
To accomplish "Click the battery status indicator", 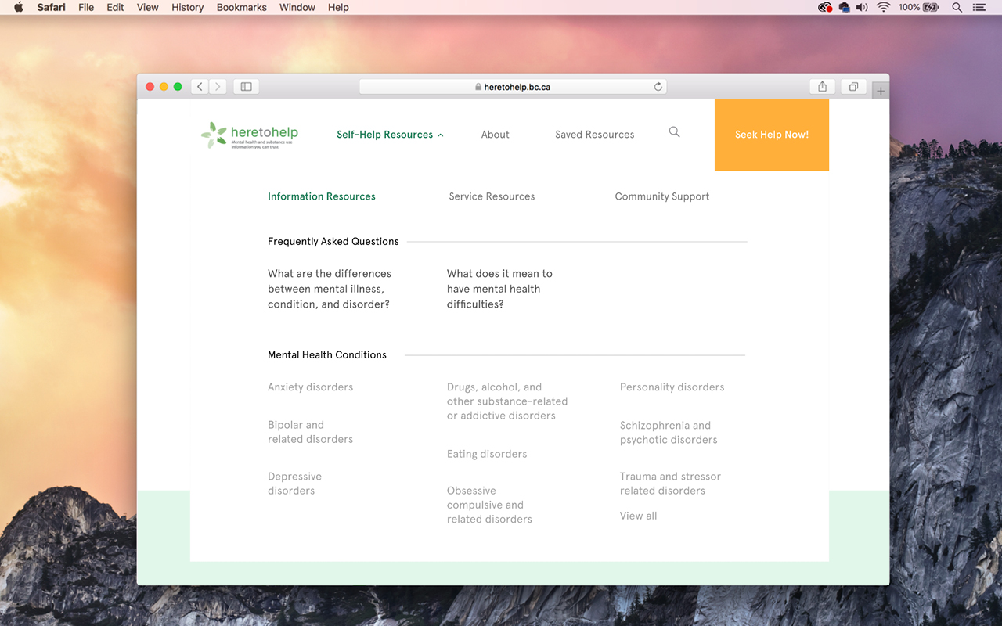I will pos(919,7).
